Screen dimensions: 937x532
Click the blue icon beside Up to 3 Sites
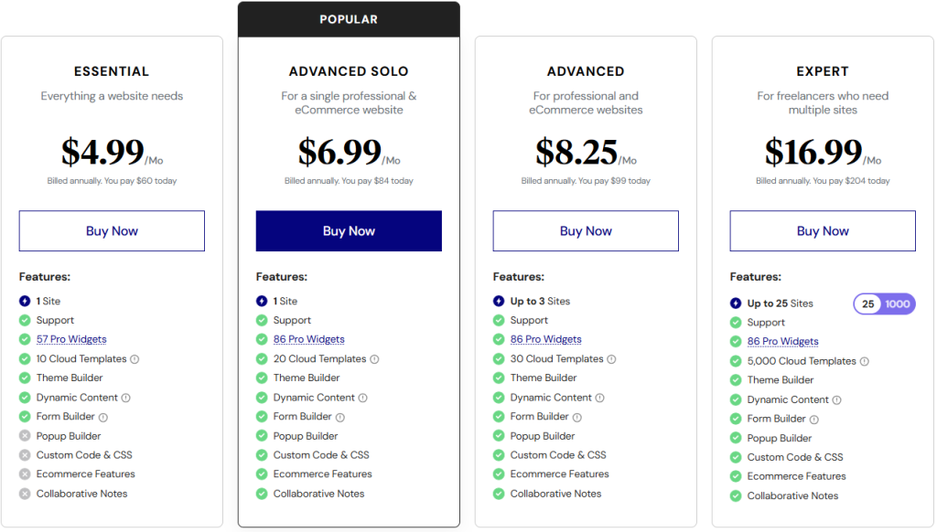click(499, 301)
